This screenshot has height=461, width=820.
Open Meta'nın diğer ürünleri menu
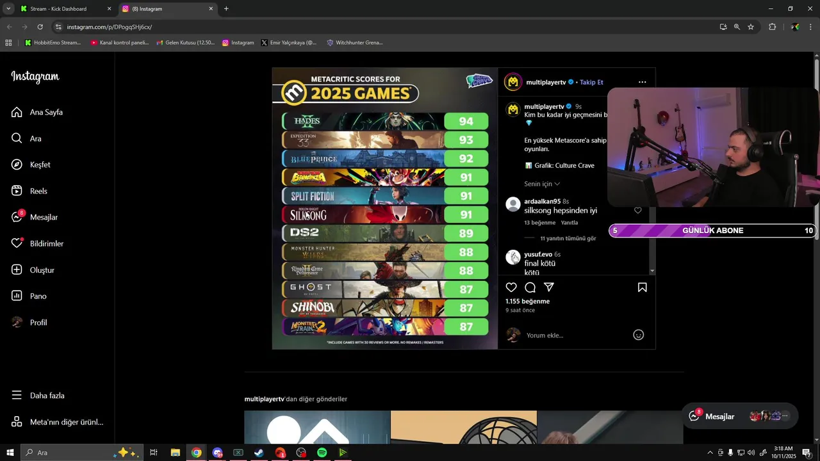click(x=57, y=422)
